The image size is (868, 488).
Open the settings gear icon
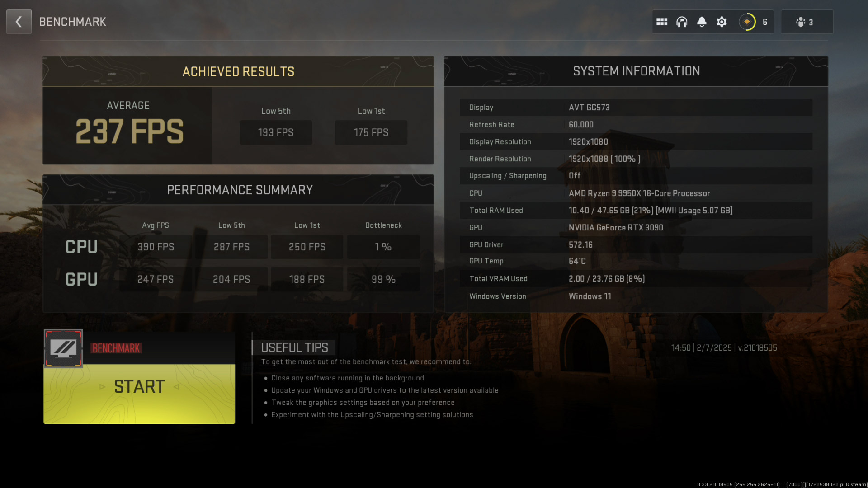click(722, 21)
